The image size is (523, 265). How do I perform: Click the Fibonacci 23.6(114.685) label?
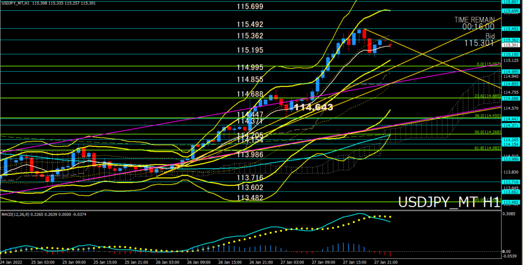pyautogui.click(x=488, y=96)
